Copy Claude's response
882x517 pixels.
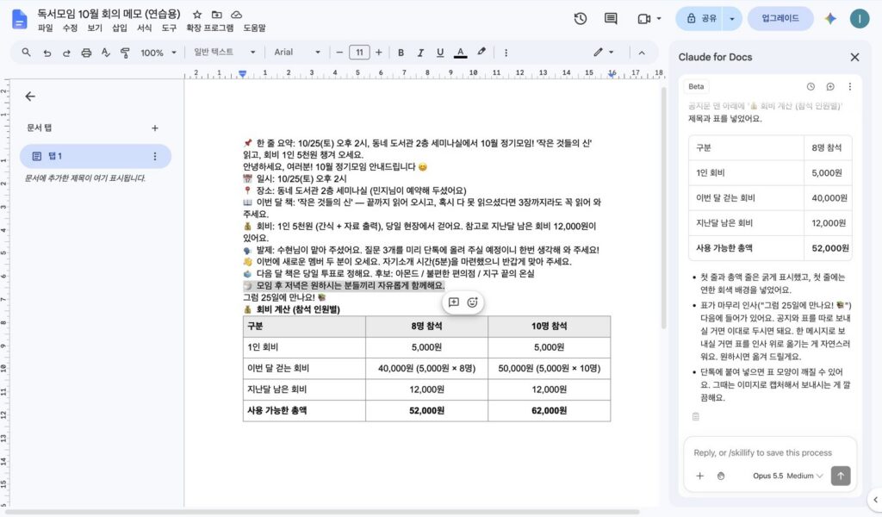tap(696, 417)
